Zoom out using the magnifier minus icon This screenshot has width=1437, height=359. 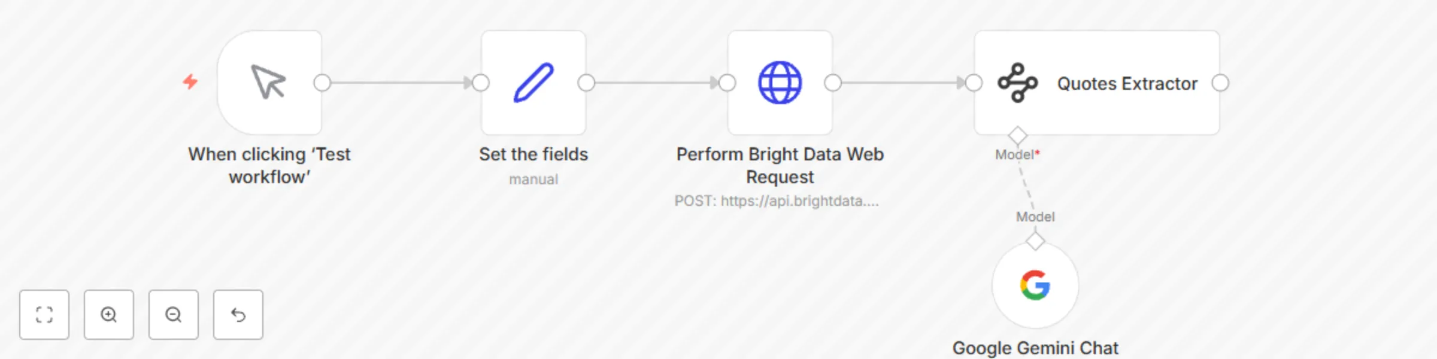tap(173, 314)
